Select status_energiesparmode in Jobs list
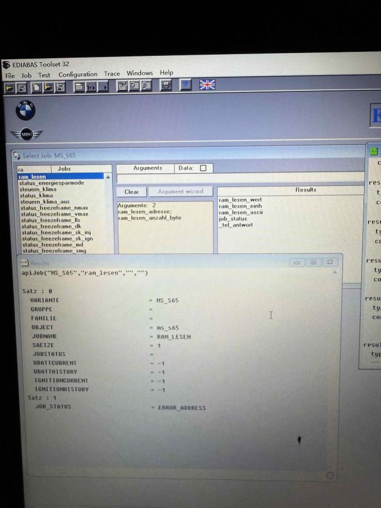The width and height of the screenshot is (381, 508). pos(51,183)
